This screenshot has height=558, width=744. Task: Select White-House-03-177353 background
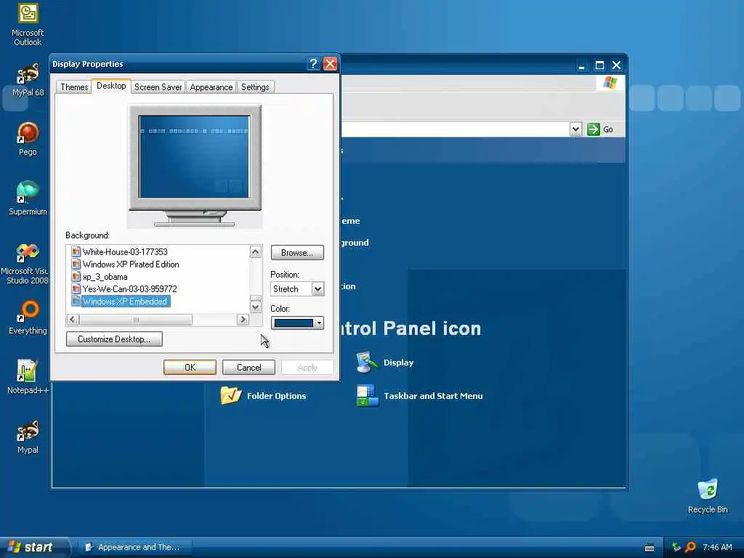click(124, 251)
